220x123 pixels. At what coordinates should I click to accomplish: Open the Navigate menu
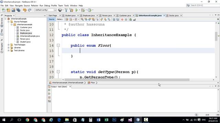click(19, 5)
